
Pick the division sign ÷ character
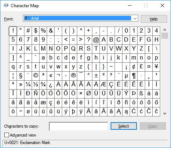coord(20,112)
